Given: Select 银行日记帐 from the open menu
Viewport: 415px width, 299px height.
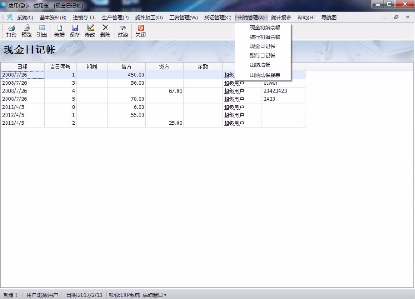Looking at the screenshot, I should (262, 55).
